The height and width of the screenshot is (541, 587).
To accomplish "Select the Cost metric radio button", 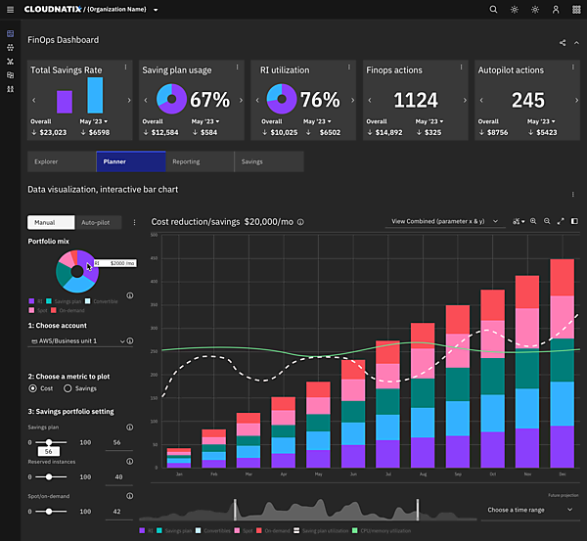I will click(x=33, y=388).
